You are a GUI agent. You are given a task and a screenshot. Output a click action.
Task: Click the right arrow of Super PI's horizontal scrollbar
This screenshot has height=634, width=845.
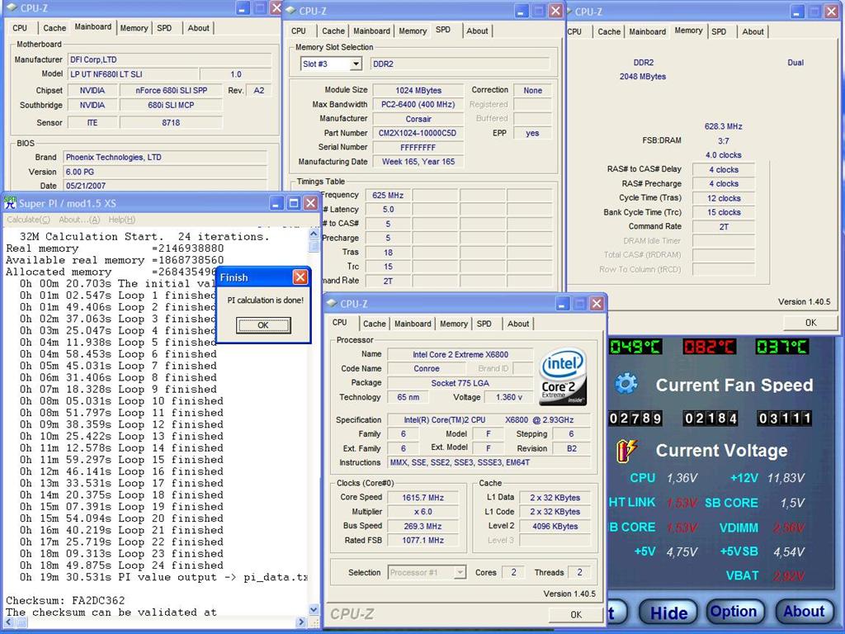coord(301,622)
